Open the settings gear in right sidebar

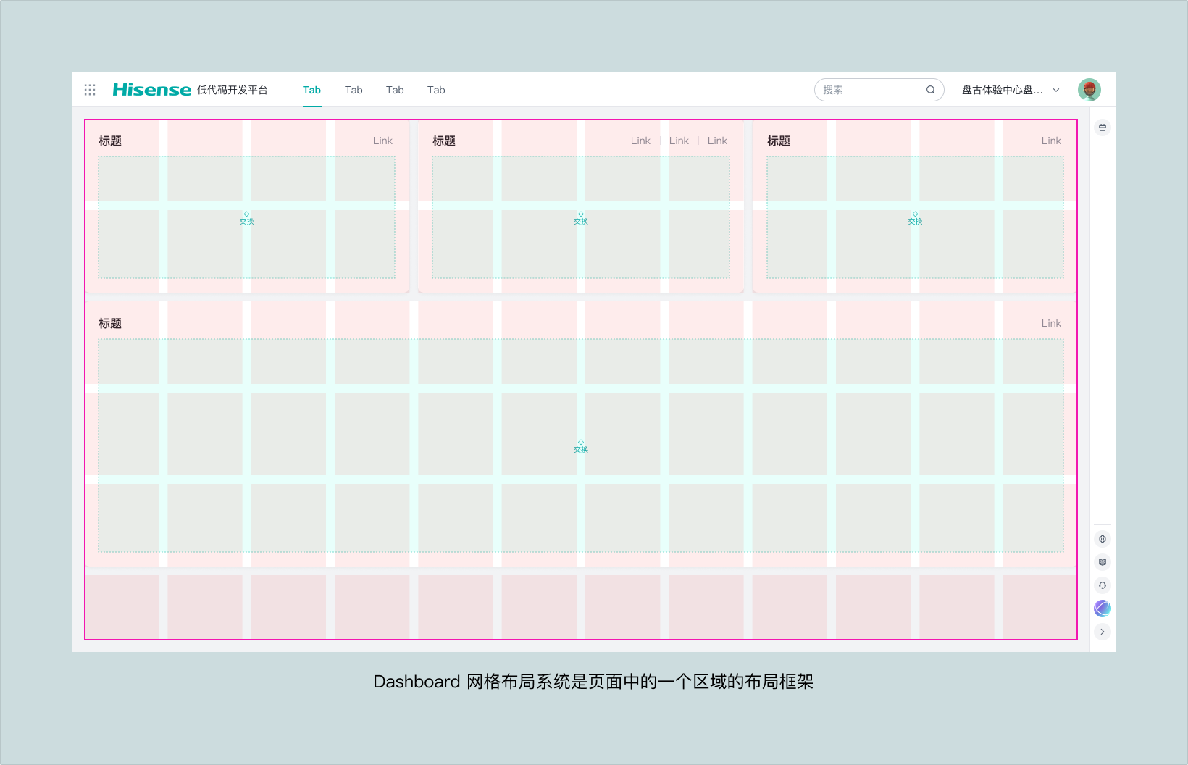(1103, 539)
